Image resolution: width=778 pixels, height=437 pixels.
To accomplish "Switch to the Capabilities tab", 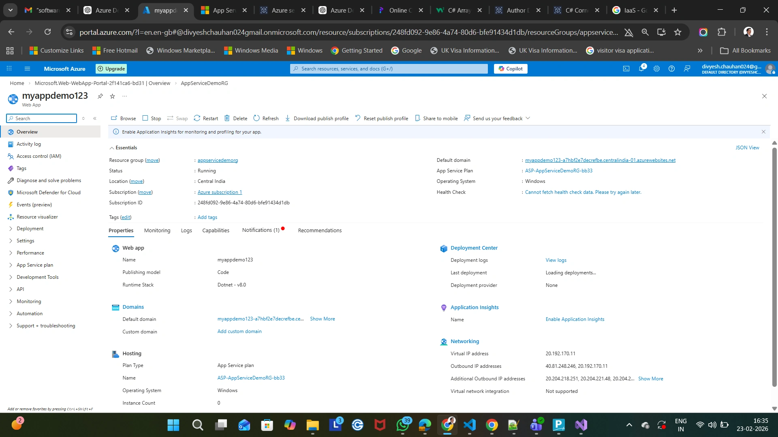I will (x=216, y=231).
